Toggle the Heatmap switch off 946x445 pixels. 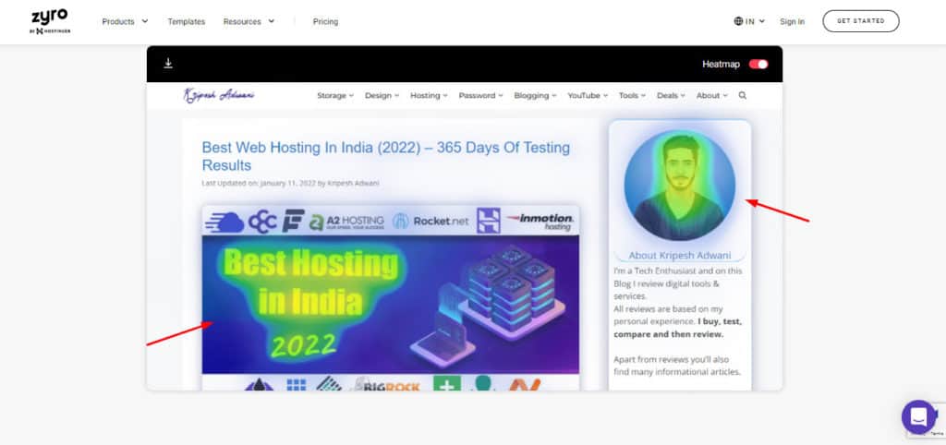(758, 64)
